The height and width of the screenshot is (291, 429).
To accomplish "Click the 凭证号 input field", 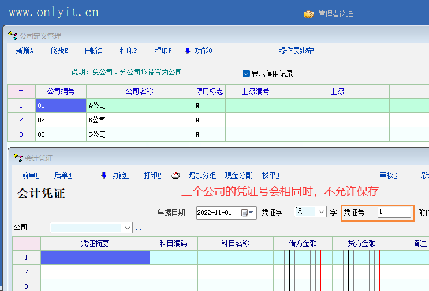I will pos(394,213).
